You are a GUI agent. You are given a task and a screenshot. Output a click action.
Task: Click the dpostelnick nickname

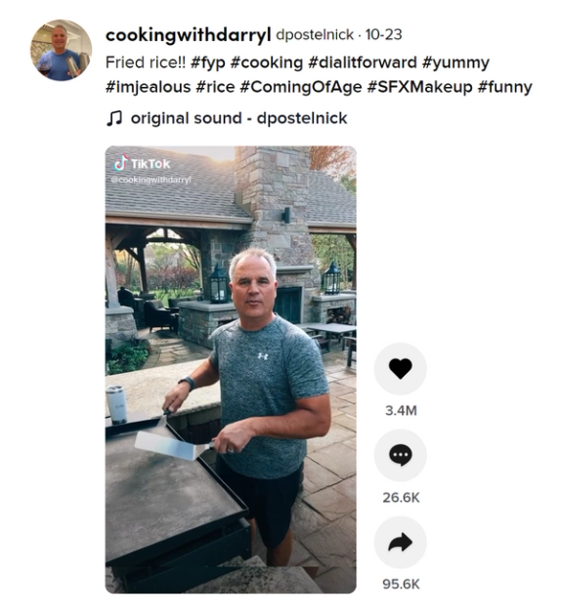pos(315,35)
